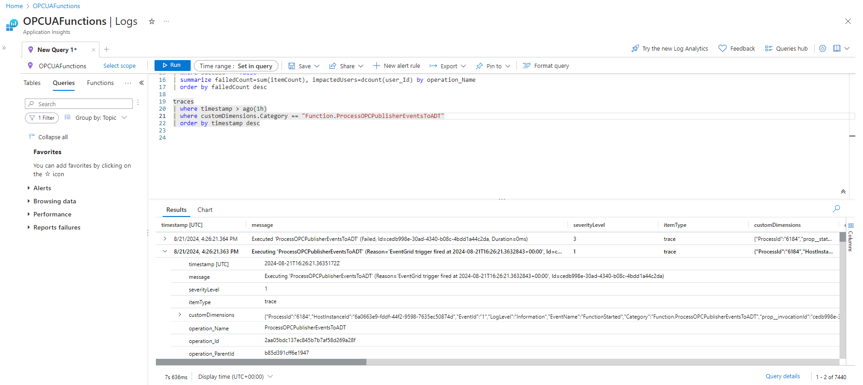Expand the Performance category
This screenshot has width=863, height=385.
[29, 214]
